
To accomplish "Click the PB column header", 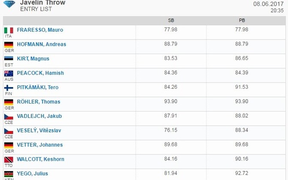I will (242, 21).
